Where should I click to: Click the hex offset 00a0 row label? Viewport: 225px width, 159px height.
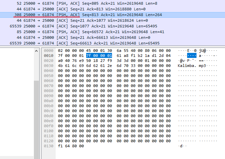(49, 101)
